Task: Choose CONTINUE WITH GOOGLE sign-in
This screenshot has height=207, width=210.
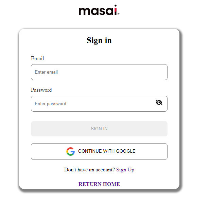Action: [99, 151]
